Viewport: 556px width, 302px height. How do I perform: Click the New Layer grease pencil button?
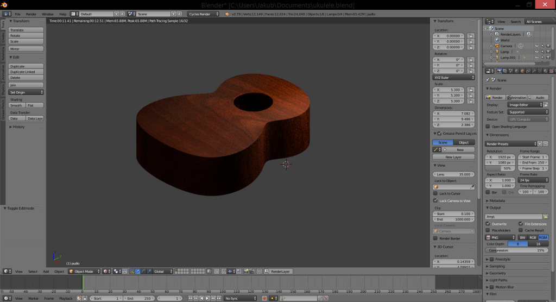click(453, 157)
